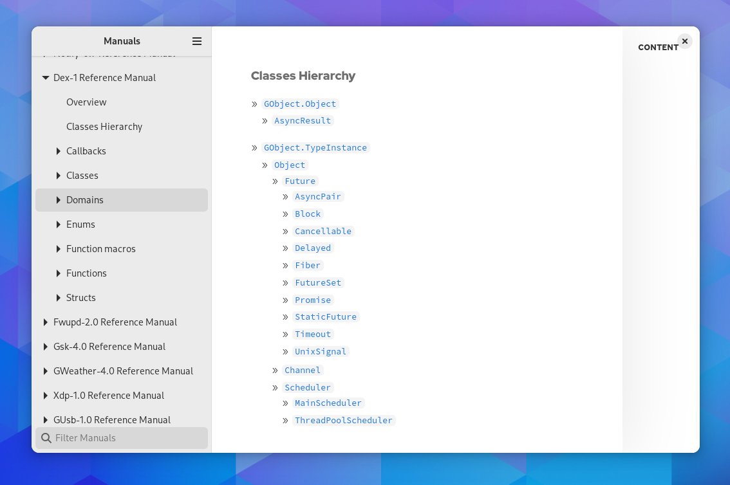The image size is (730, 485).
Task: Open Fwupd-2.0 Reference Manual entry
Action: coord(115,322)
